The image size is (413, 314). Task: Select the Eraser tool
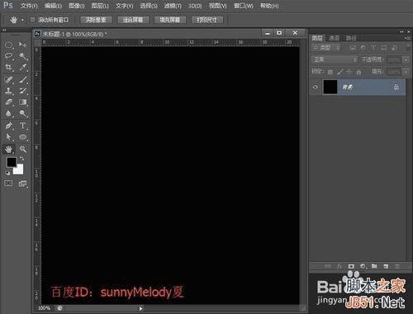tap(9, 102)
